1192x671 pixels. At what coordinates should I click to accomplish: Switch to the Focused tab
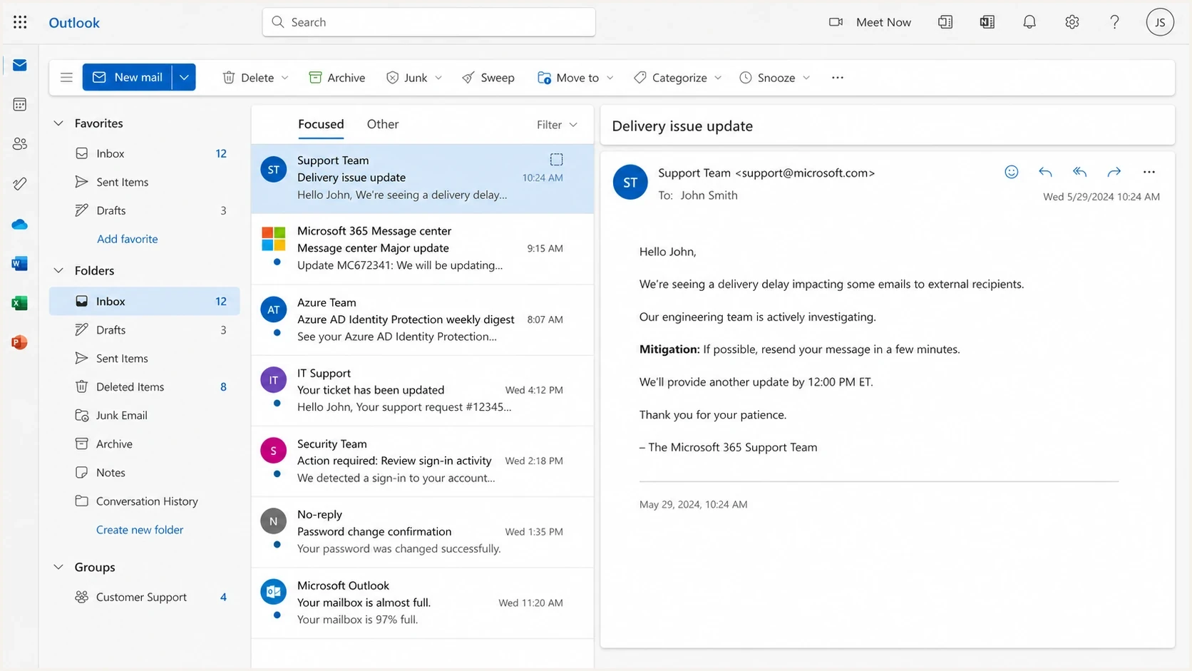coord(321,124)
